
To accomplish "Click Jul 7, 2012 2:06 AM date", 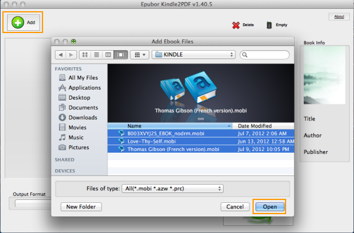I will tap(262, 133).
